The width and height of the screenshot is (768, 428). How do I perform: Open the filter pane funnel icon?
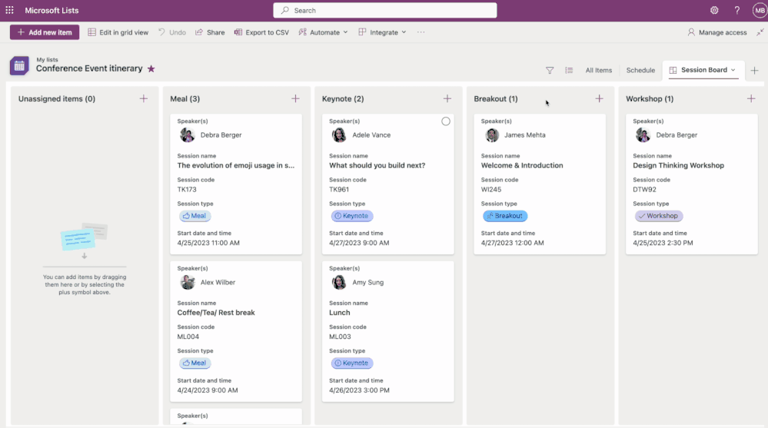pyautogui.click(x=550, y=71)
